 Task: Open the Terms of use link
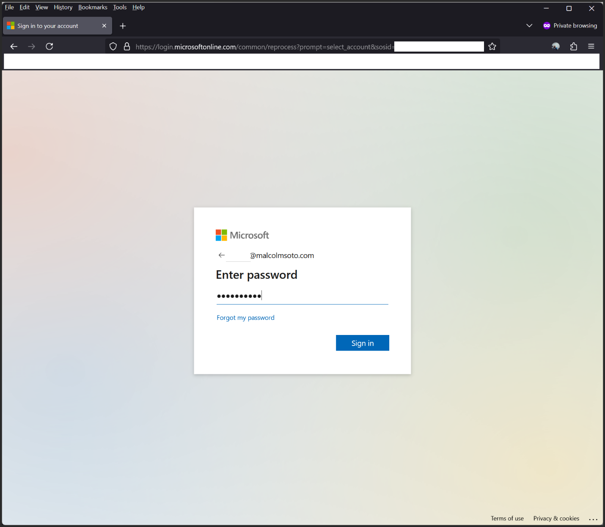[x=507, y=519]
